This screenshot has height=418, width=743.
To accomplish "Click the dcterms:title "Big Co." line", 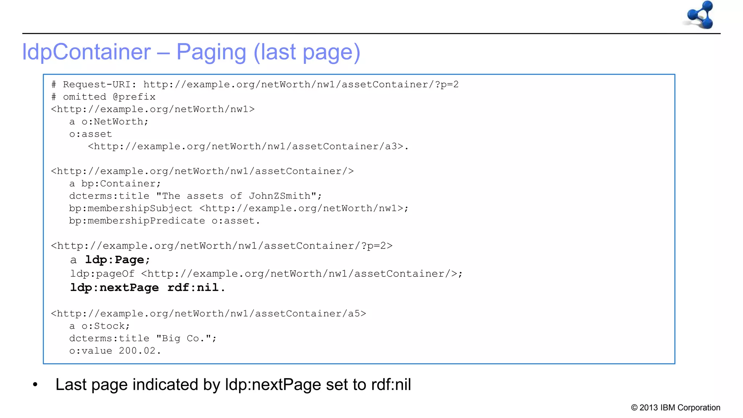I will [143, 338].
